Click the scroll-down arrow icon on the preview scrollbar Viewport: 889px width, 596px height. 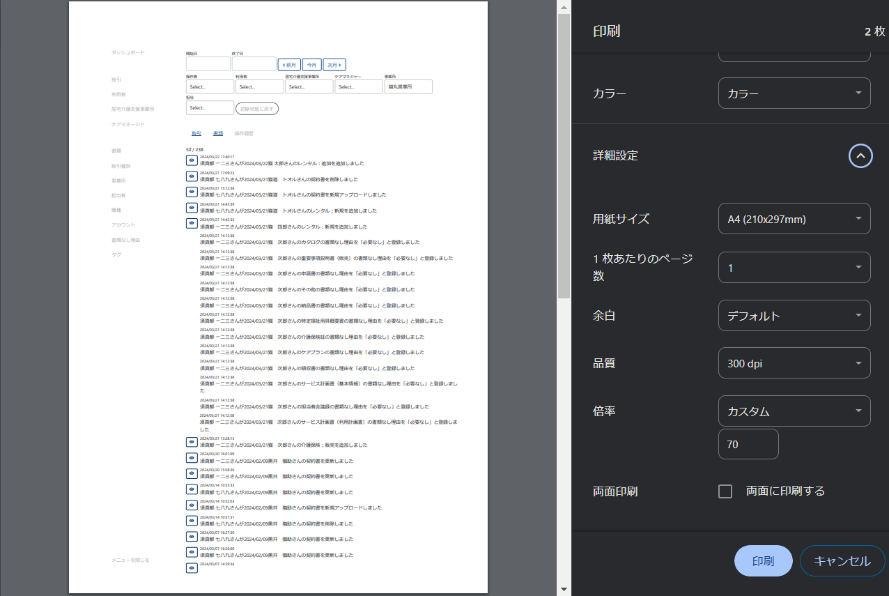pyautogui.click(x=563, y=588)
